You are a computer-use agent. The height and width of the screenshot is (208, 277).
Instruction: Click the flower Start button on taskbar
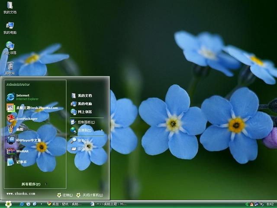8,204
